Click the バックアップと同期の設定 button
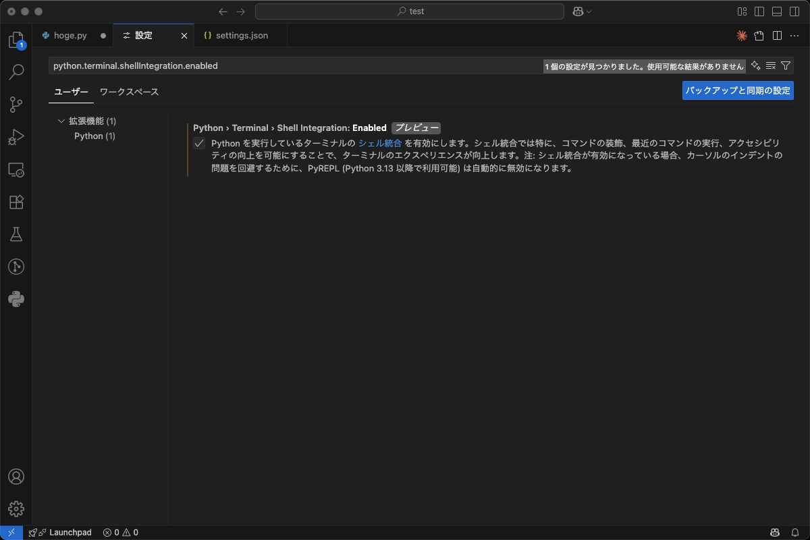Image resolution: width=810 pixels, height=540 pixels. click(x=738, y=90)
